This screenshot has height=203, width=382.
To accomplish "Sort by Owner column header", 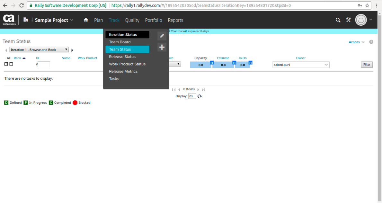I will 301,58.
